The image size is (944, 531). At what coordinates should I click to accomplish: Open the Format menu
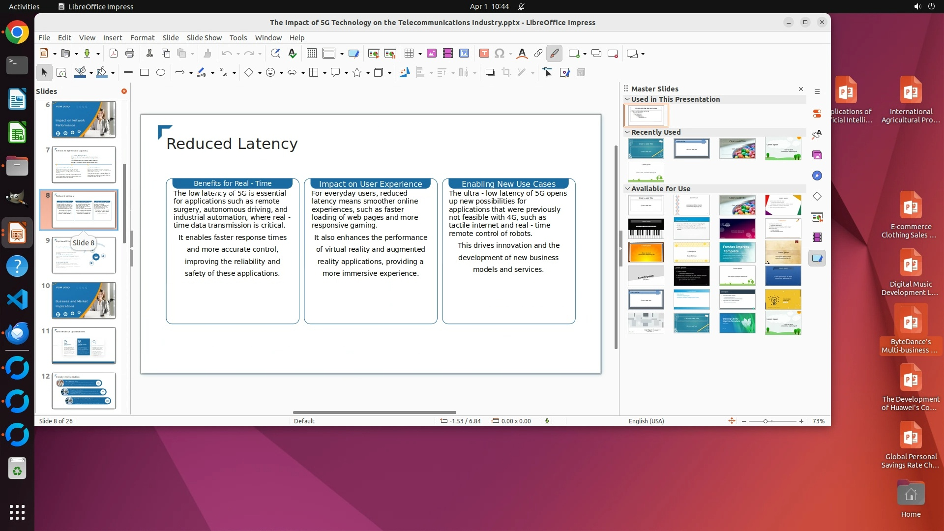(x=142, y=38)
